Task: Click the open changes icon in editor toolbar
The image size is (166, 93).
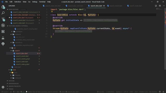Action: [156, 6]
